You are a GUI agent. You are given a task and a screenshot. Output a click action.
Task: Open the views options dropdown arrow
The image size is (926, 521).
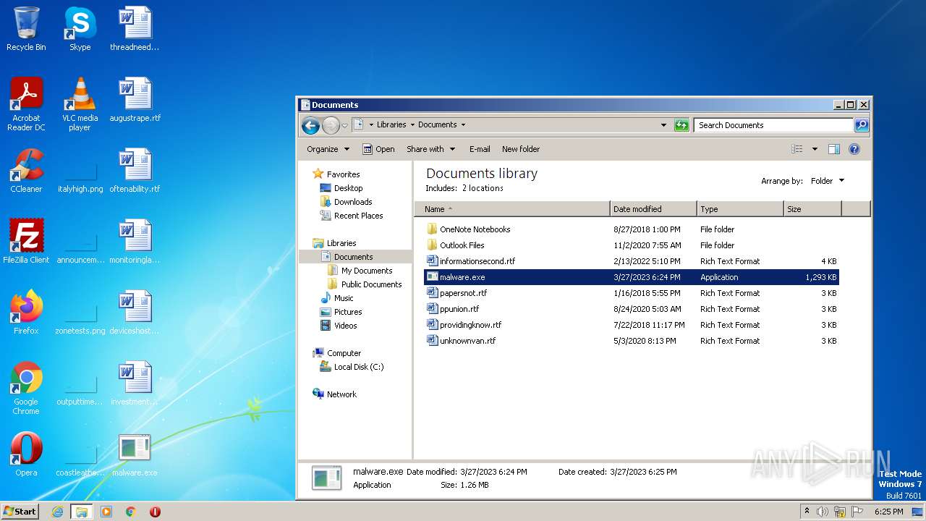click(815, 149)
